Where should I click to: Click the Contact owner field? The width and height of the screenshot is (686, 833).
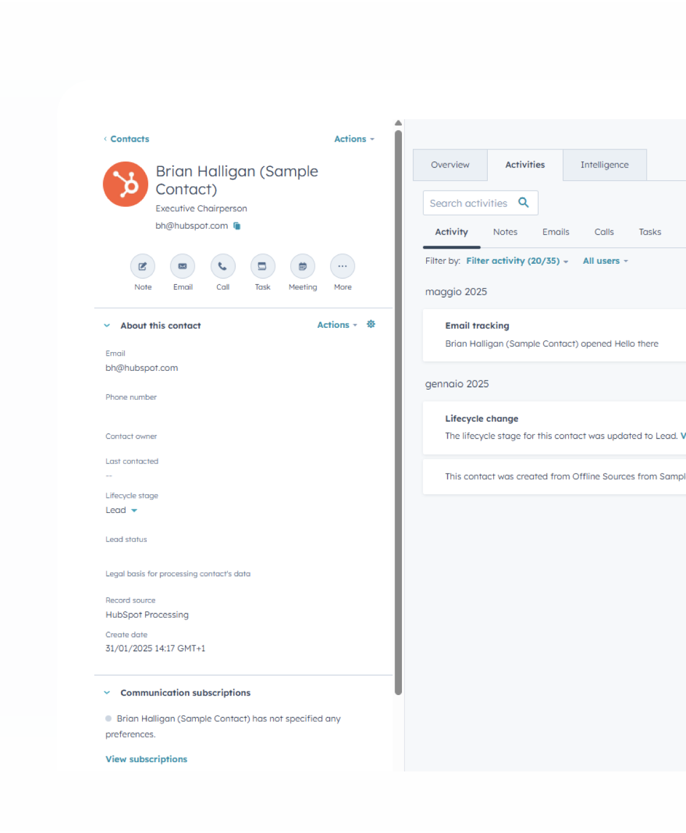point(131,436)
